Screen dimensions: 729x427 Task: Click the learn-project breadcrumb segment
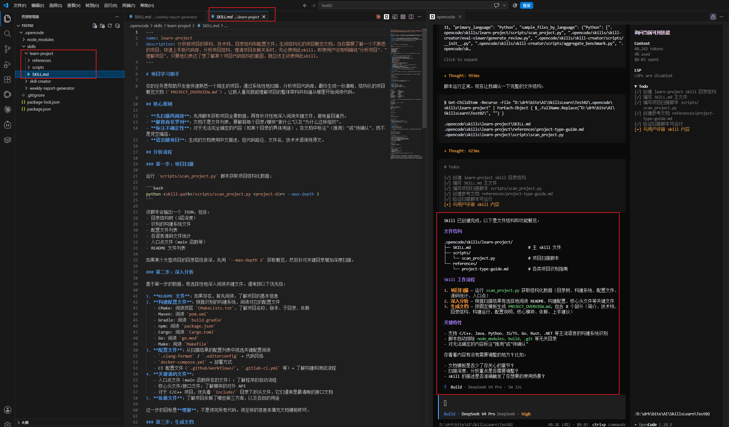(x=179, y=26)
